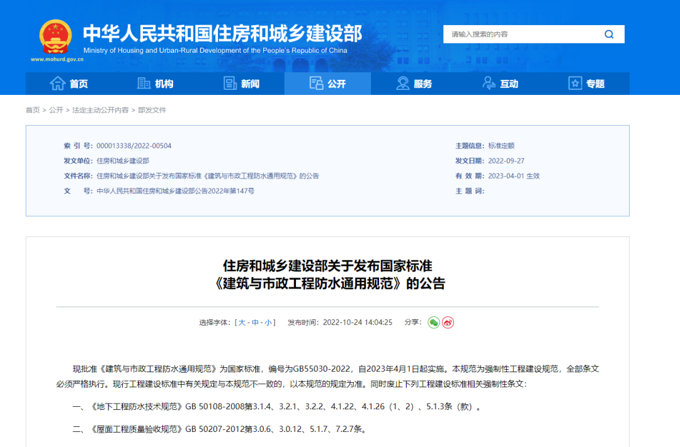Click the star icon beside 专题
The image size is (680, 447).
[x=575, y=84]
